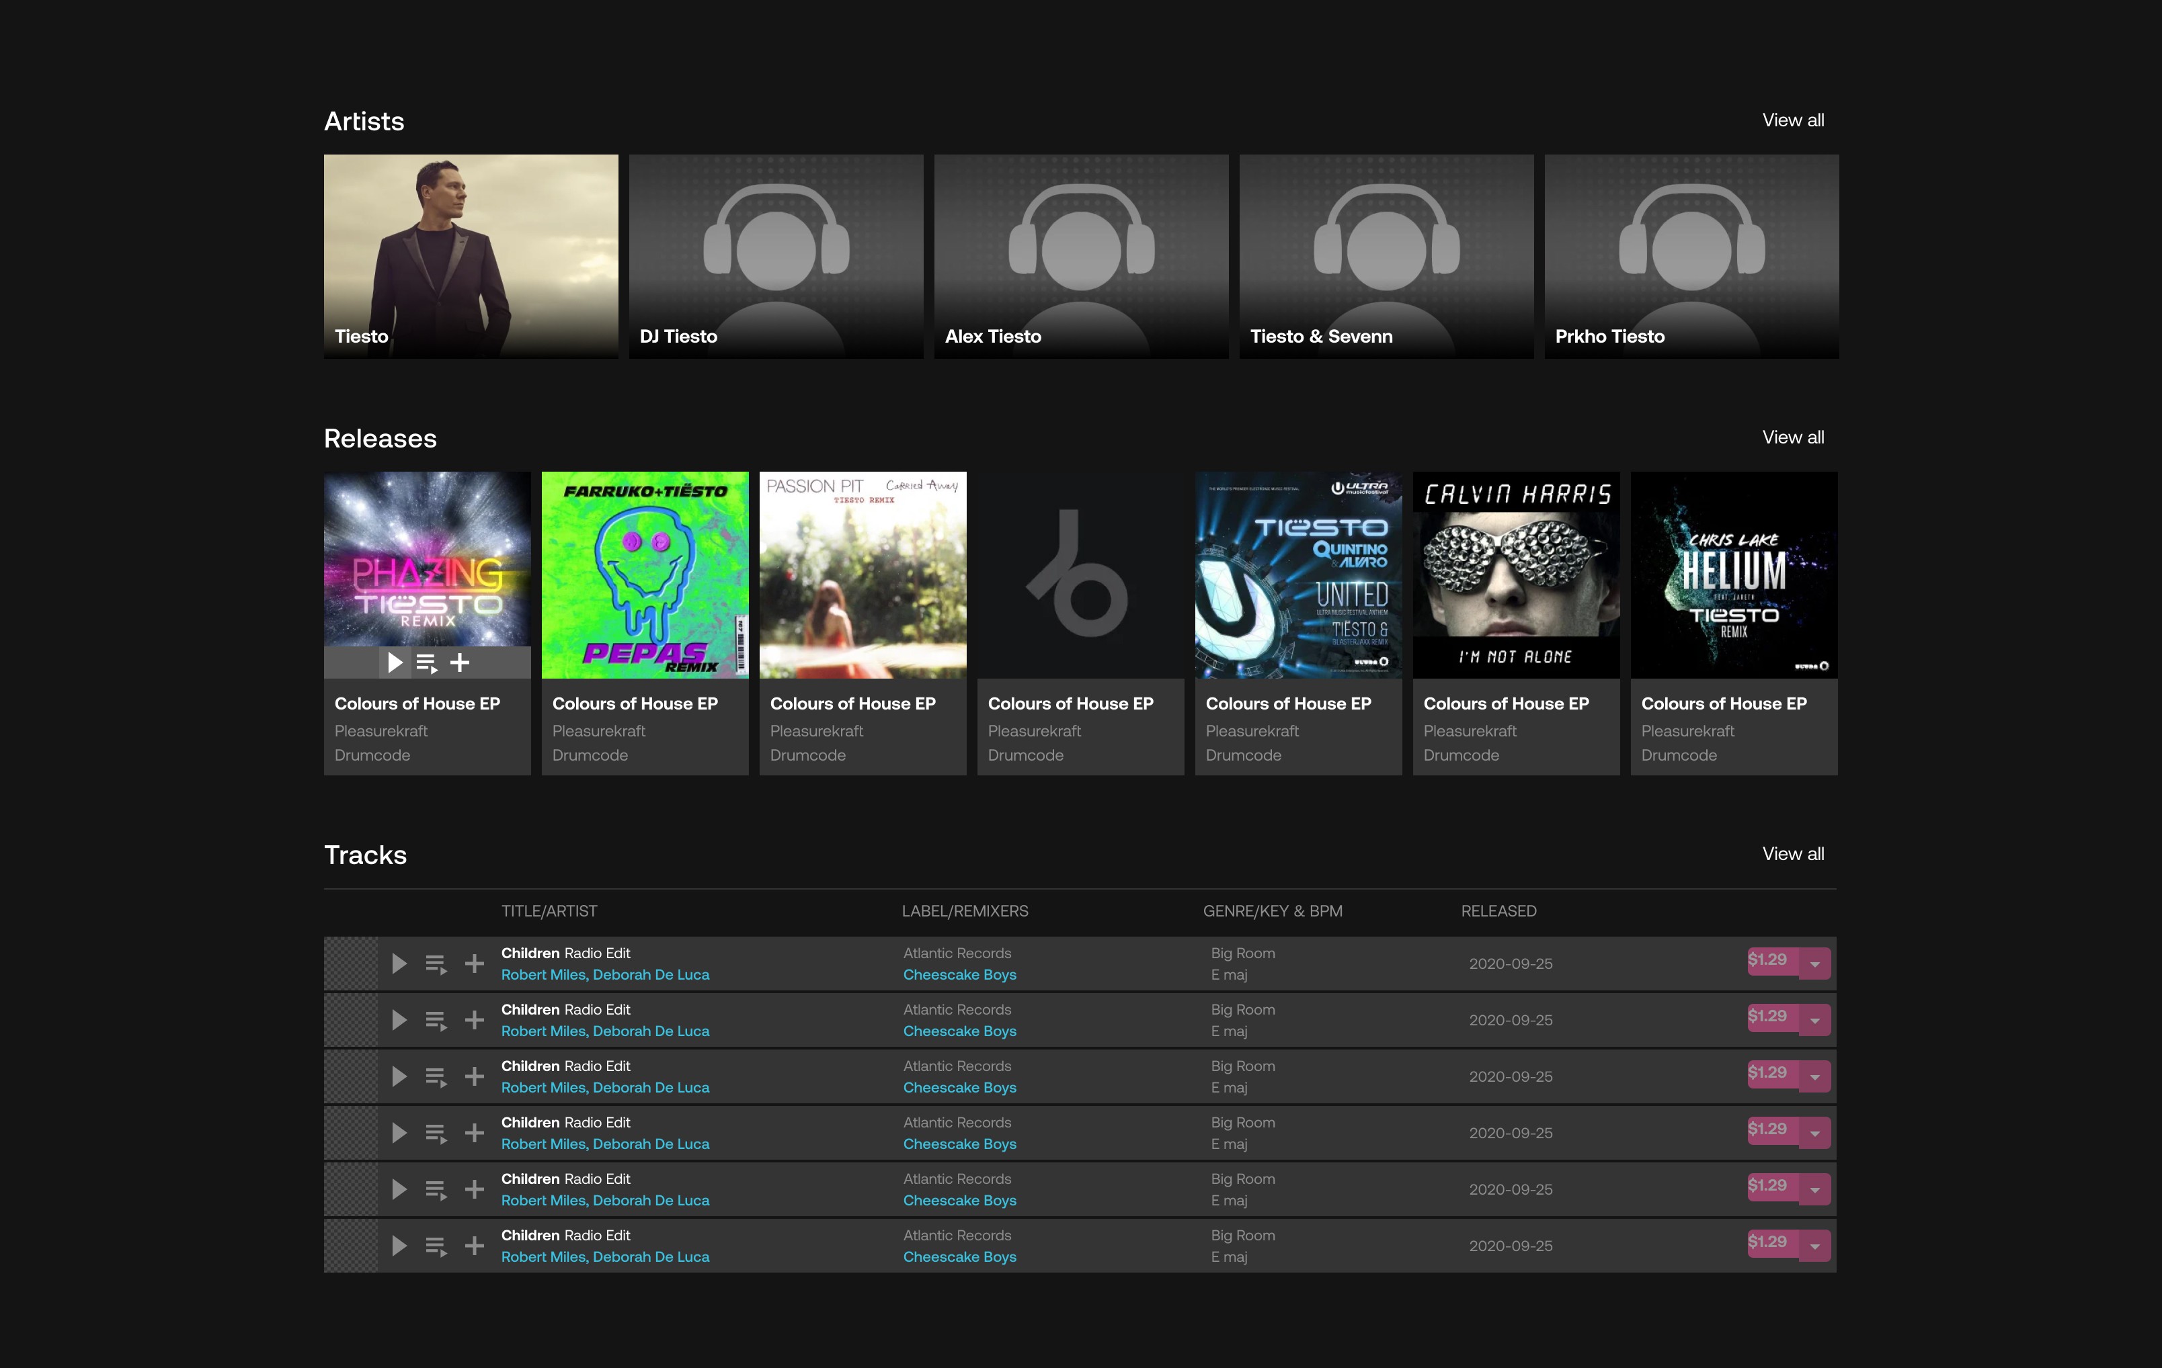The width and height of the screenshot is (2162, 1368).
Task: Buy fourth track with $1.29 button
Action: (1772, 1132)
